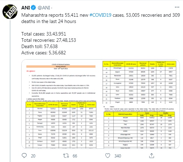Open the three-dot more options menu
Image resolution: width=183 pixels, height=162 pixels.
(x=177, y=7)
